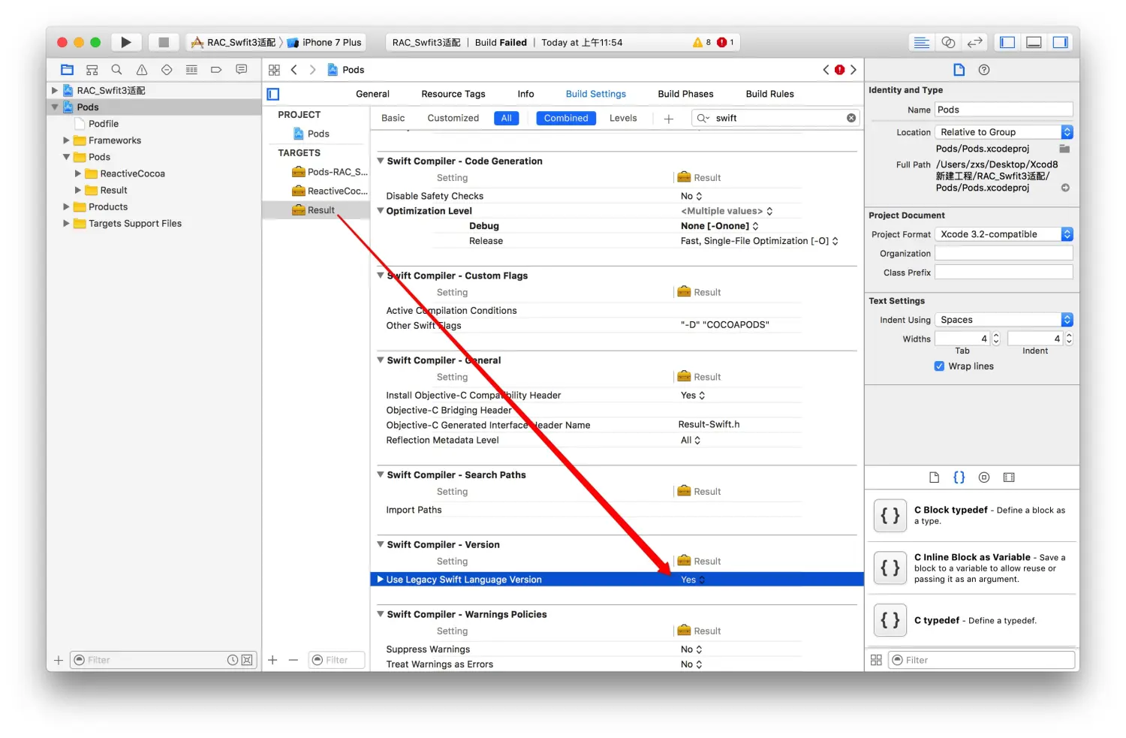The image size is (1126, 738).
Task: Step the Tab width value
Action: (x=996, y=339)
